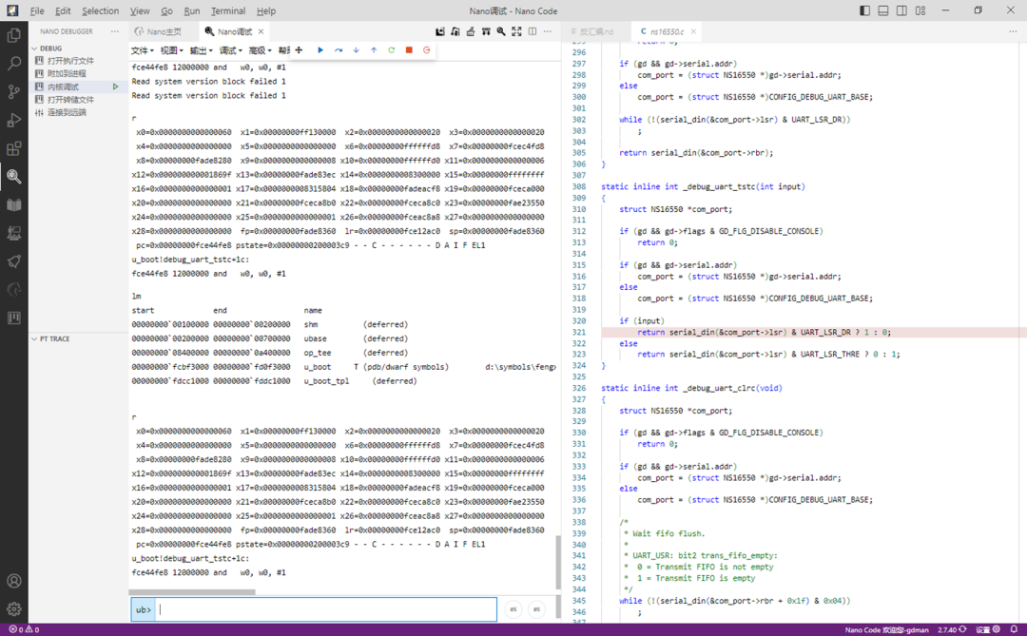Toggle the bottom panel layout button

point(883,10)
